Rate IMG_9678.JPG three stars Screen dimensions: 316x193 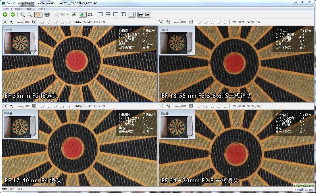(x=212, y=106)
